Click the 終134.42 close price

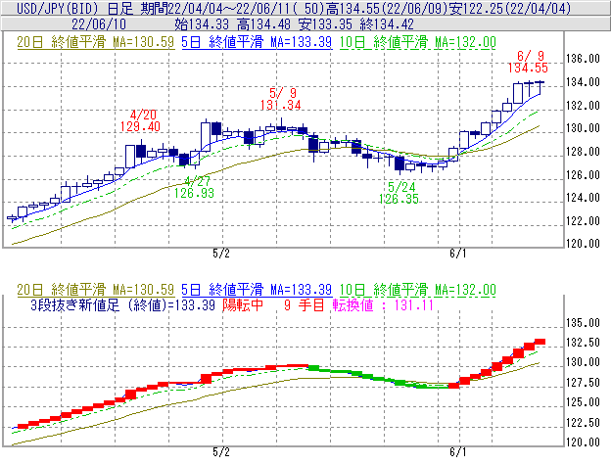click(x=387, y=24)
